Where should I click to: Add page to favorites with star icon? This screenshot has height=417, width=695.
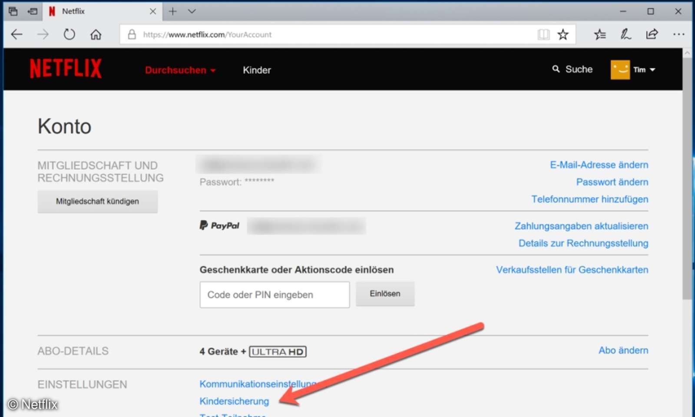click(563, 34)
